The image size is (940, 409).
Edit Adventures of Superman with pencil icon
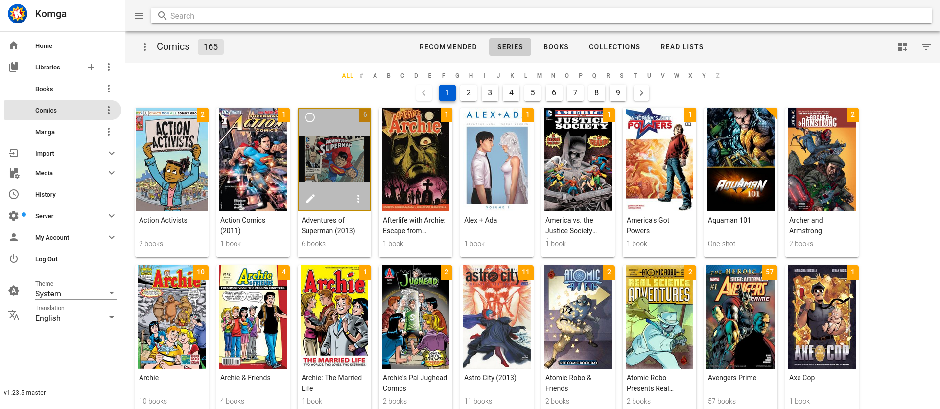310,198
